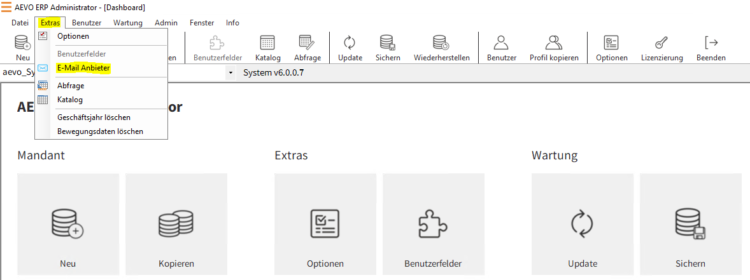750x280 pixels.
Task: Click the System v6.0.0.7 label
Action: point(274,73)
